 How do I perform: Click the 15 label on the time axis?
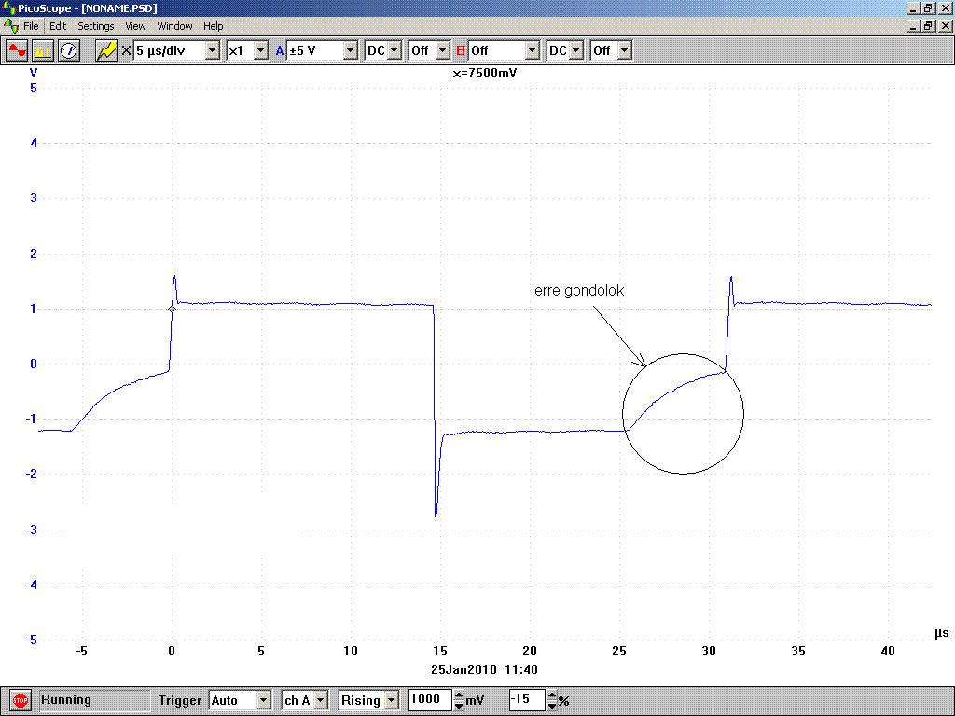tap(440, 651)
